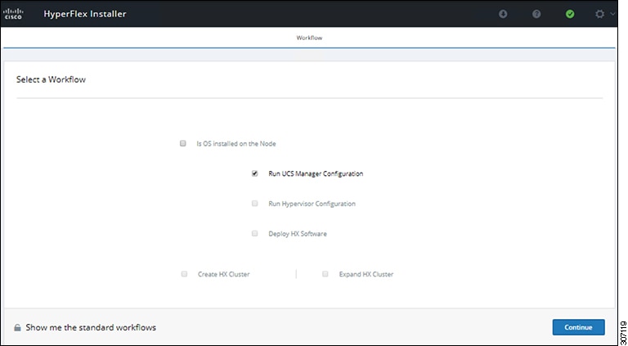Switch to the Workflow tab
Screen dimensions: 628x346
point(314,38)
